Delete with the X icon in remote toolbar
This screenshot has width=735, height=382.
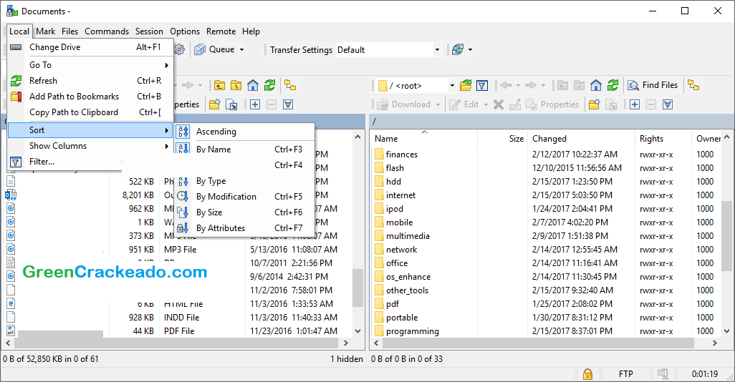click(x=499, y=104)
